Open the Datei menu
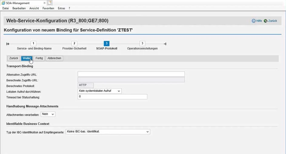This screenshot has width=286, height=154. 5,8
